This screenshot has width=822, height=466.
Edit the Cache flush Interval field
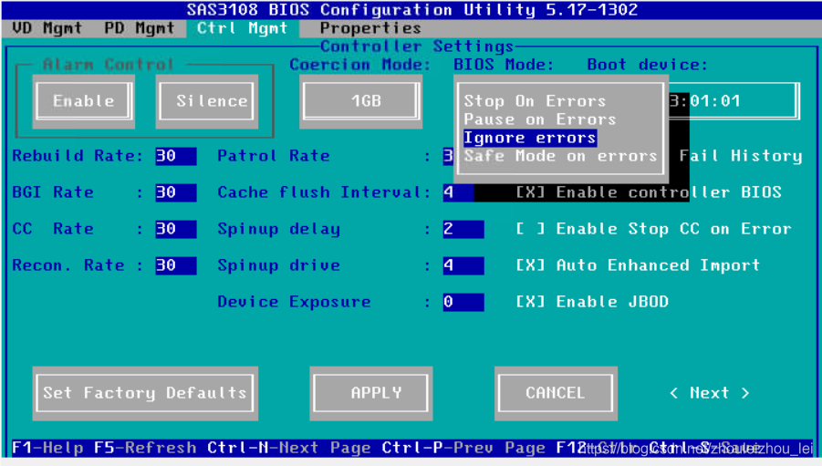click(x=458, y=192)
